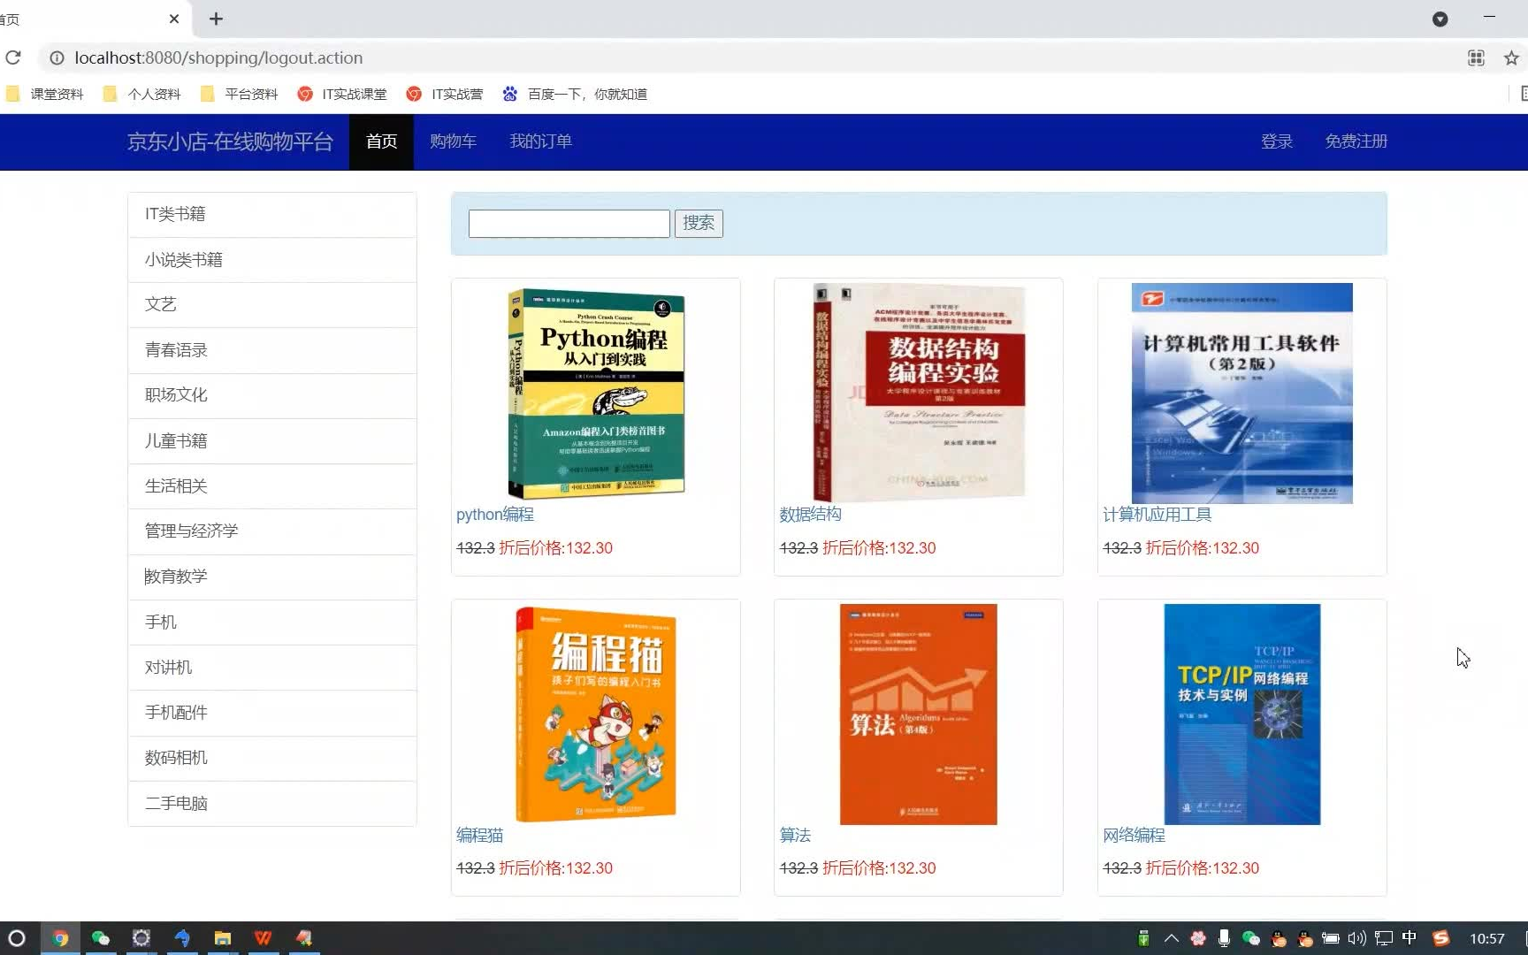Open QQ from the taskbar
The image size is (1528, 955).
1279,938
